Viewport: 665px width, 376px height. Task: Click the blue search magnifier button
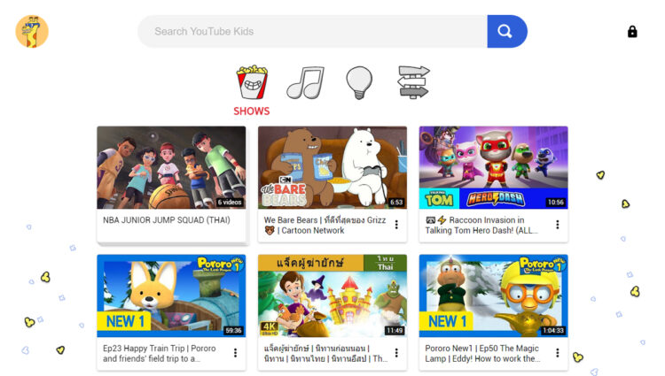point(507,31)
